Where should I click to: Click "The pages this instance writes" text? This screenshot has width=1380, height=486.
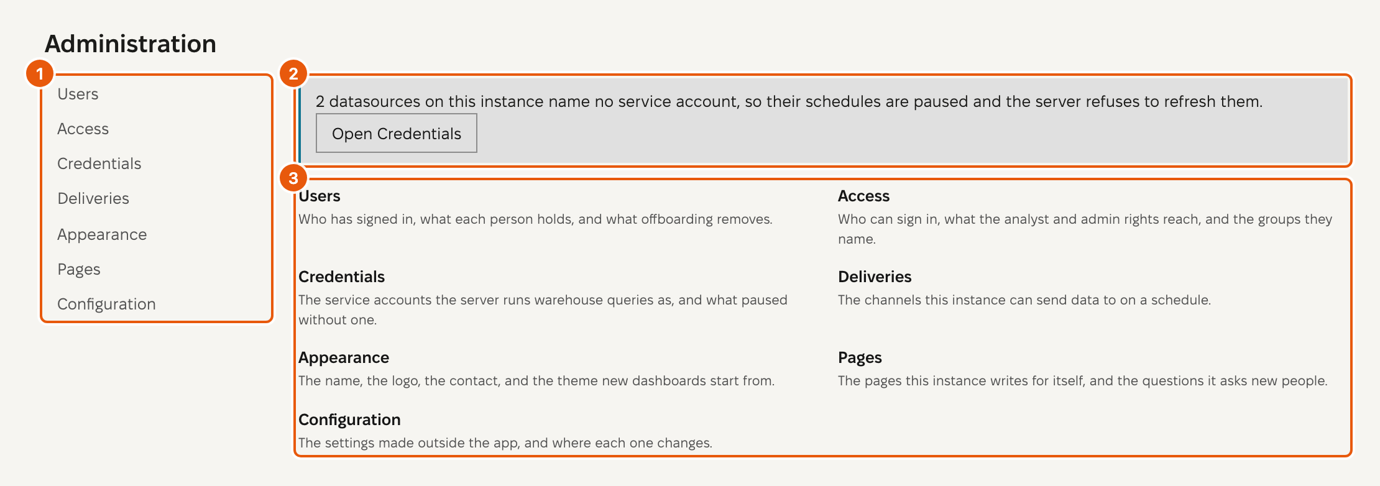coord(1082,380)
